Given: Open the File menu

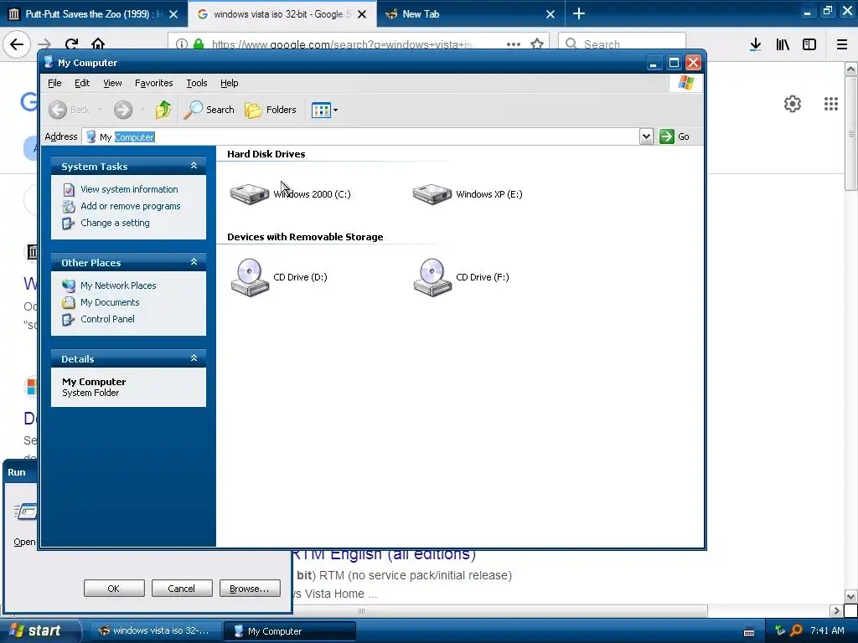Looking at the screenshot, I should pos(54,83).
